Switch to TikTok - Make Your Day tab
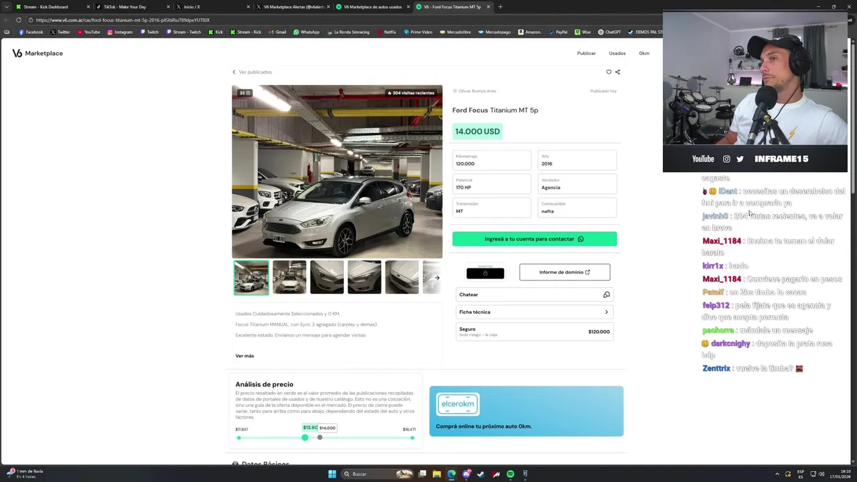 131,7
